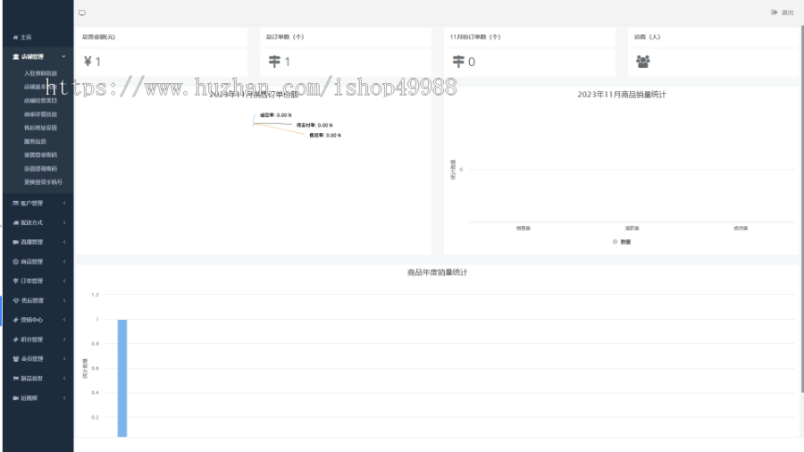Click the order icon in 总订单数 card
804x452 pixels.
click(275, 62)
